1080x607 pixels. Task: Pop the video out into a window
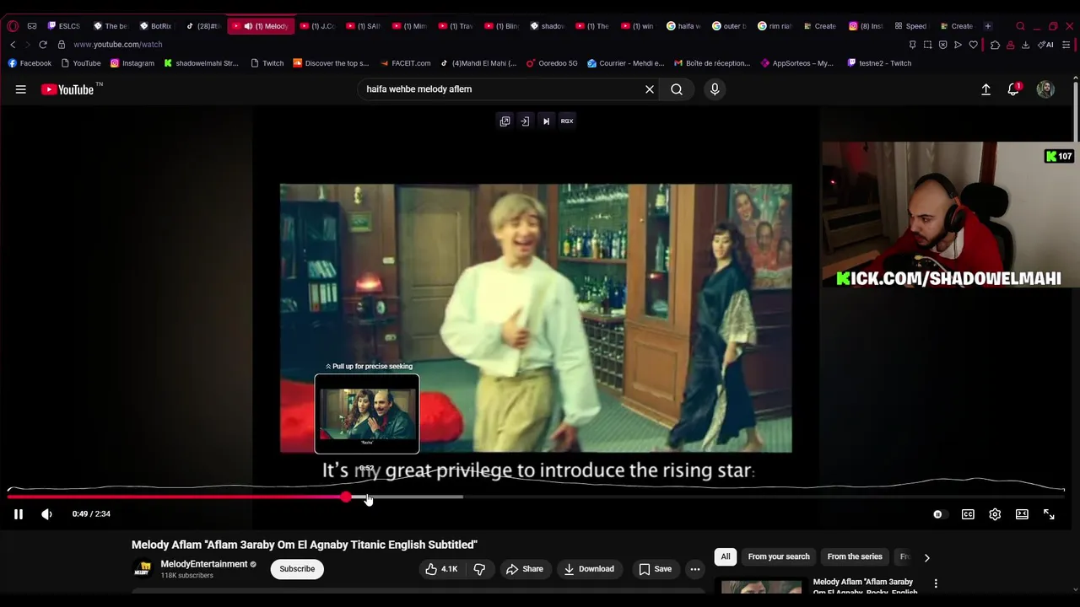(505, 121)
